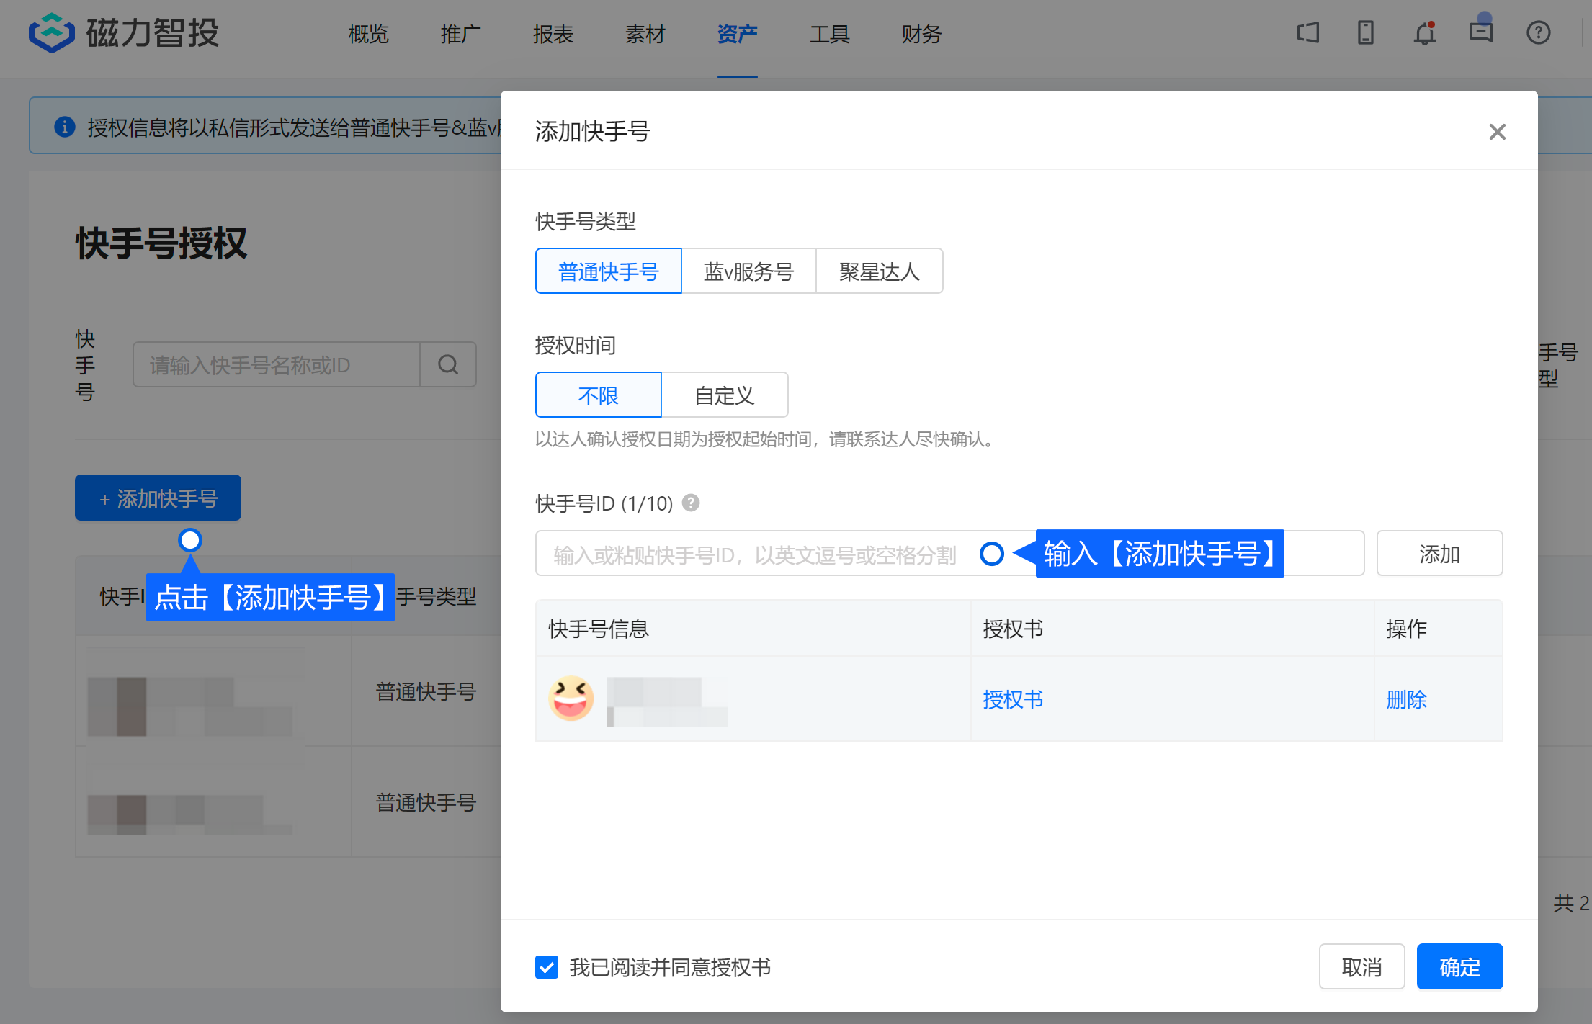Click 删除 to remove the account row
This screenshot has height=1024, width=1592.
(1406, 699)
